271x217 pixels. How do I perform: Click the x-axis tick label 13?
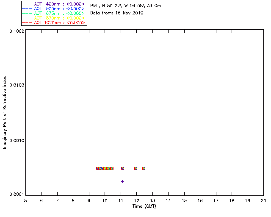click(x=152, y=200)
